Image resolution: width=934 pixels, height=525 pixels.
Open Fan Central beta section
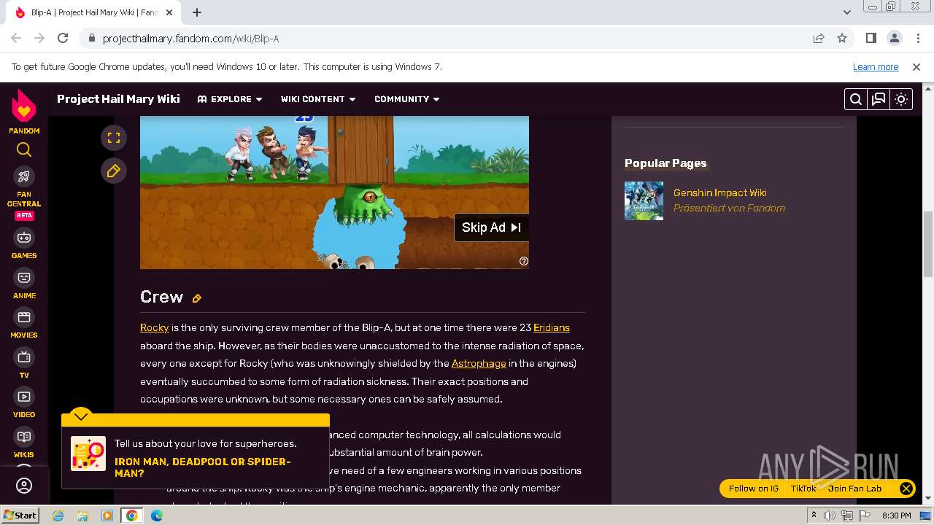24,193
